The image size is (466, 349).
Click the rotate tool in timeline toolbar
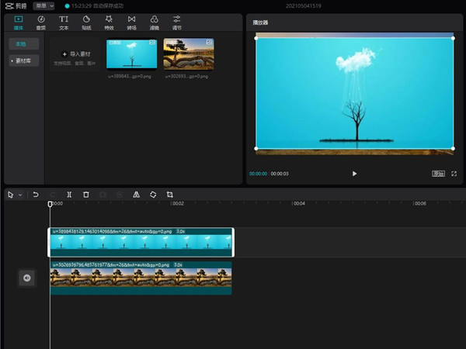click(x=153, y=195)
